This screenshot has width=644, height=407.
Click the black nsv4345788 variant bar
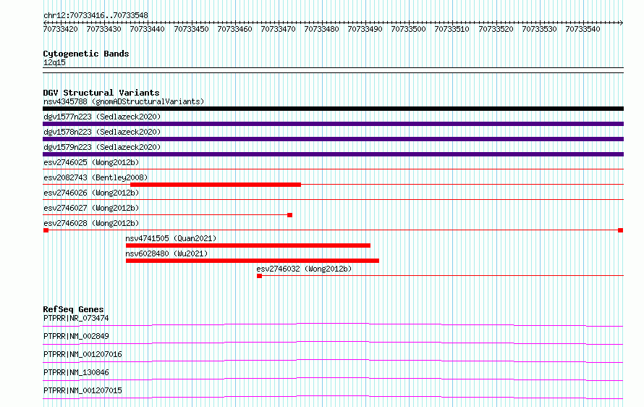(333, 109)
